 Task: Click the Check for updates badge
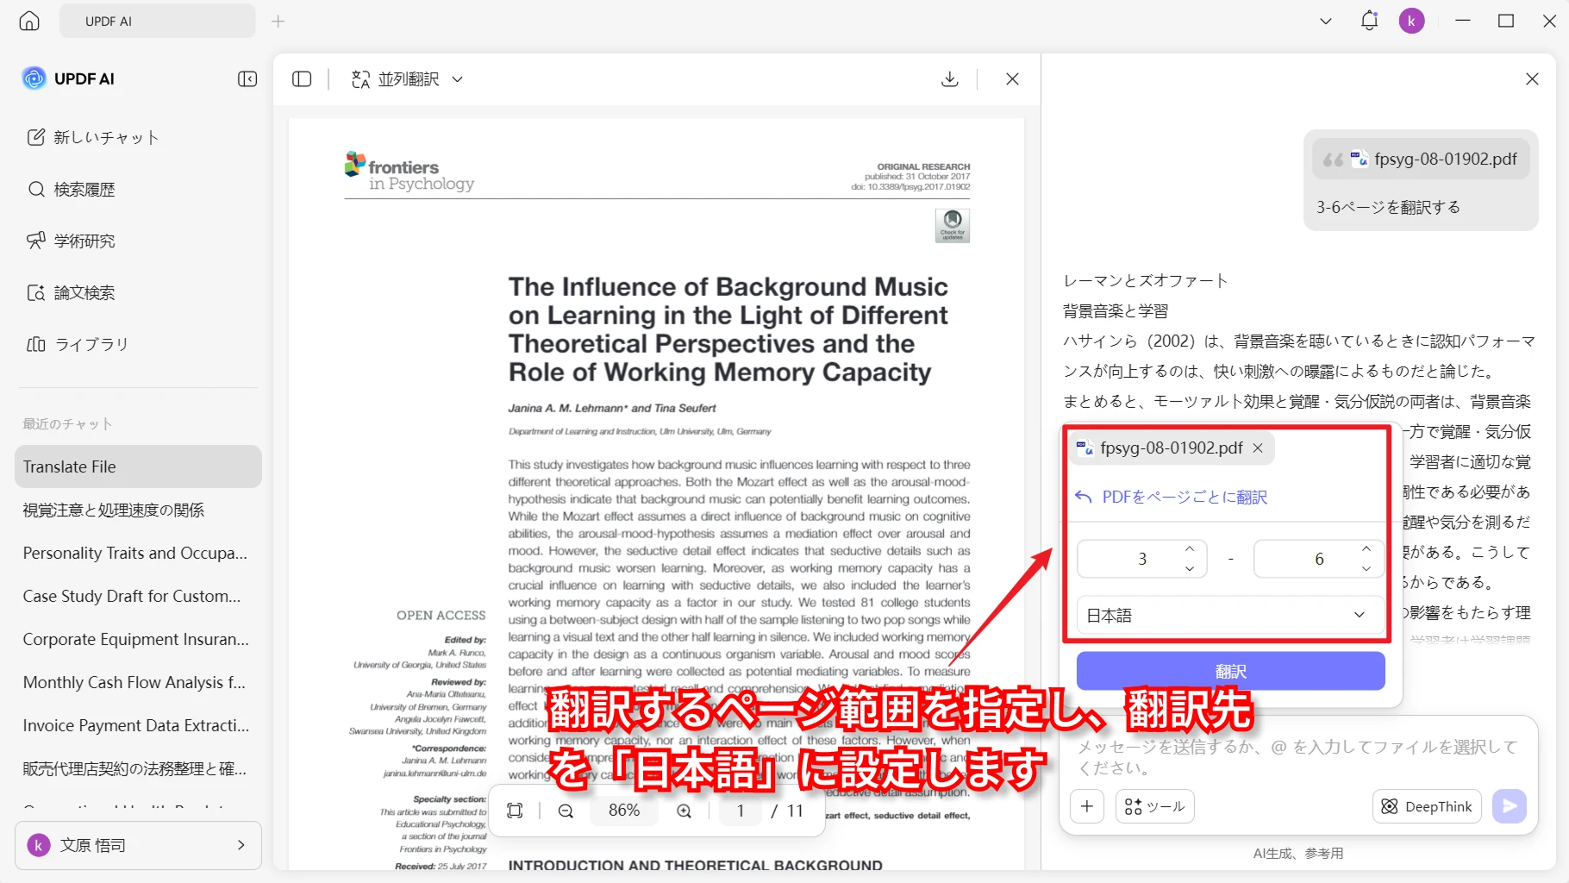953,225
